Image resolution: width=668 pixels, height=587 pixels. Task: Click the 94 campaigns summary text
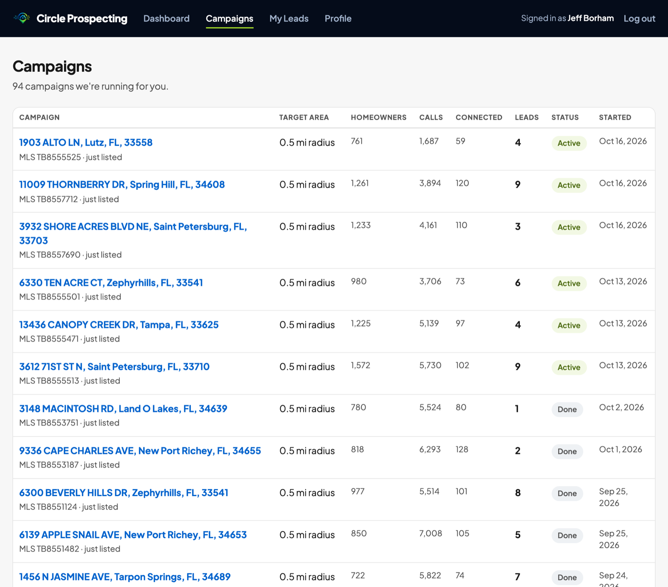point(90,86)
